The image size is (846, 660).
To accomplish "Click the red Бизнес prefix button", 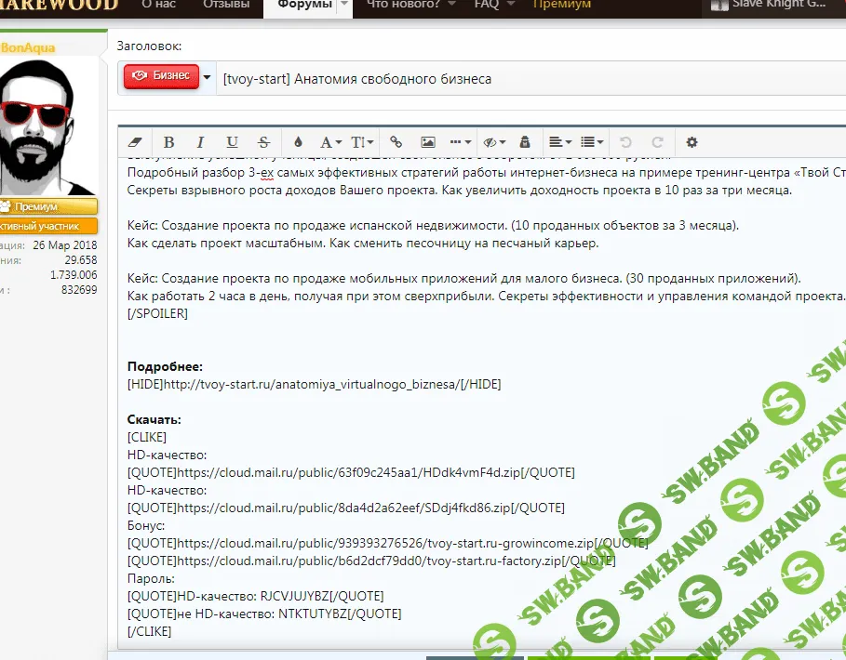I will 161,76.
